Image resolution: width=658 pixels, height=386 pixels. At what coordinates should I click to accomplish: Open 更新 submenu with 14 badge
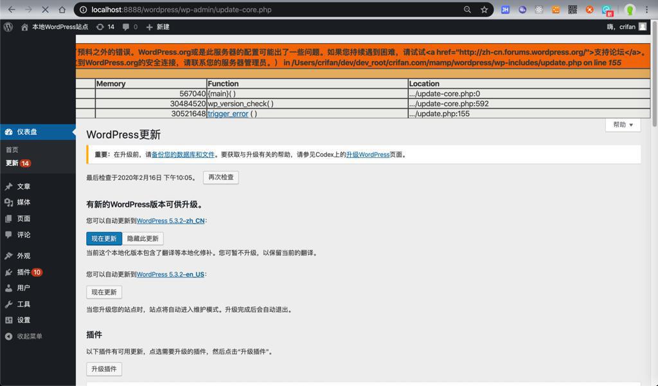(18, 163)
